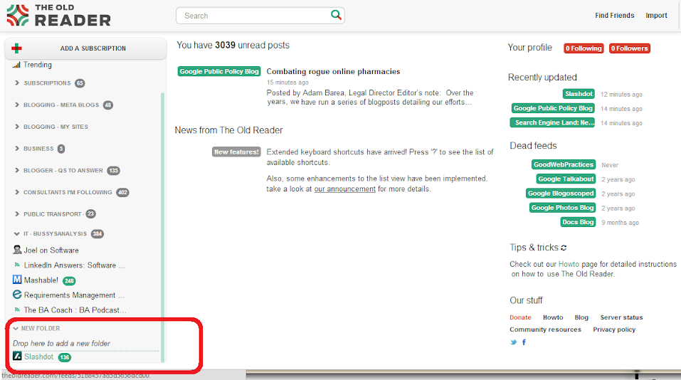Click the Mashable feed icon
The image size is (681, 380).
[x=17, y=280]
